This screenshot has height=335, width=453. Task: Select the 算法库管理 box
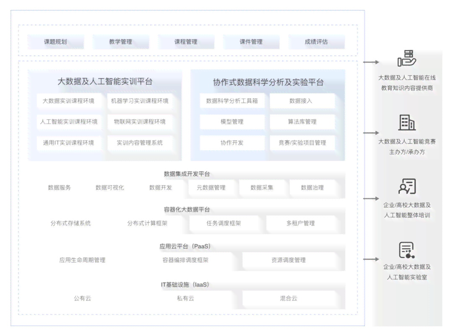pyautogui.click(x=302, y=122)
